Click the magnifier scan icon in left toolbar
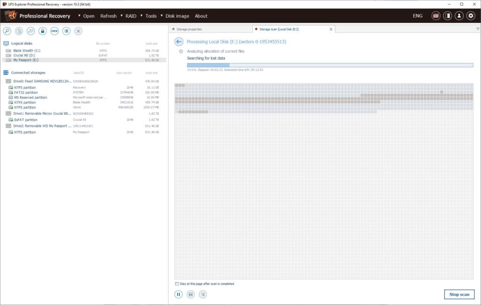The width and height of the screenshot is (481, 305). (x=7, y=31)
